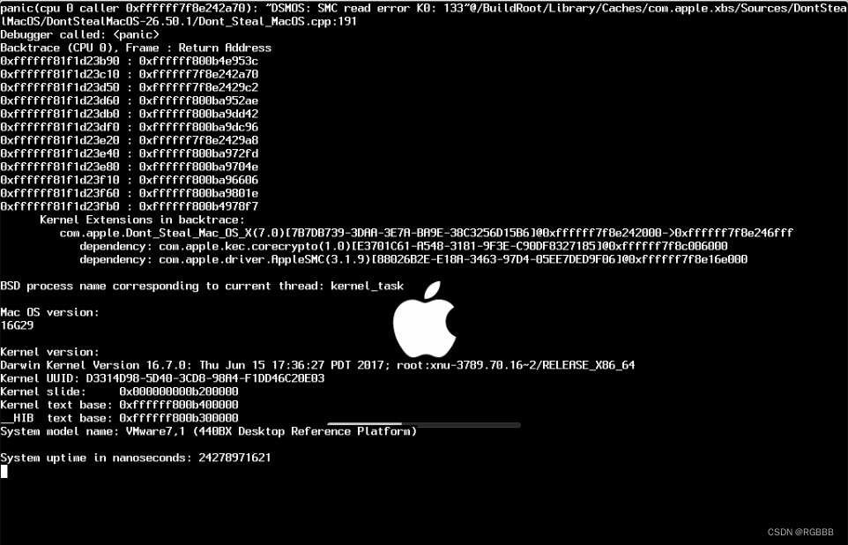The height and width of the screenshot is (545, 848).
Task: Click backtrace row ending 0xffffff800ba972fd
Action: [x=130, y=153]
